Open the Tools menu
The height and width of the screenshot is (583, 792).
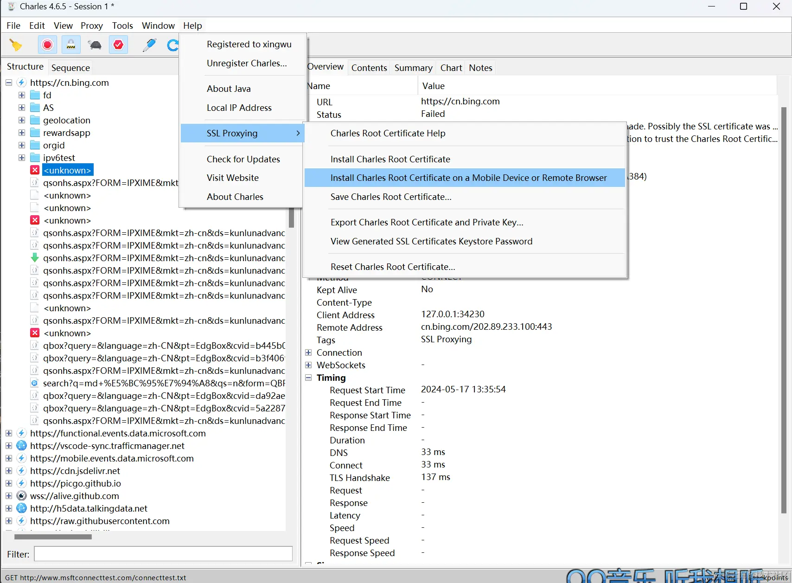(122, 26)
